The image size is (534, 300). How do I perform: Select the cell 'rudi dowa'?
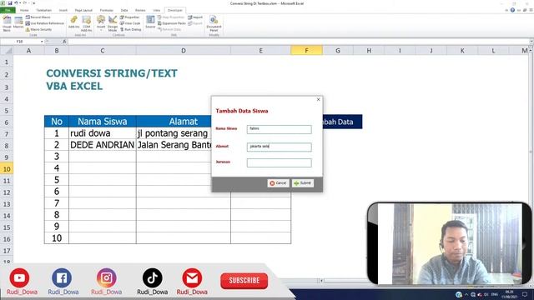pos(102,133)
